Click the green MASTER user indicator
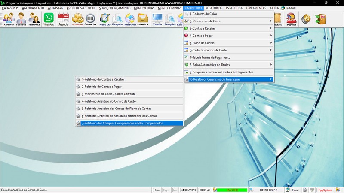Image resolution: width=344 pixels, height=193 pixels. (232, 190)
